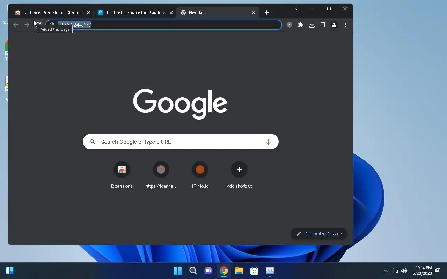
Task: Start voice search with microphone icon
Action: (x=268, y=142)
